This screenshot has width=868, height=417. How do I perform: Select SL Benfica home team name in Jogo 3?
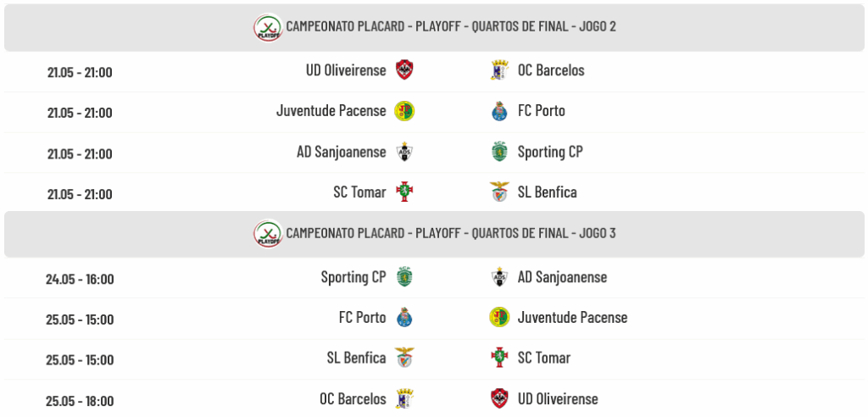(x=357, y=358)
